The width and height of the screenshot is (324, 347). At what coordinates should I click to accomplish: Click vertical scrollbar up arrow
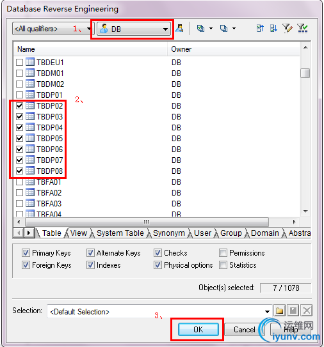[x=305, y=47]
